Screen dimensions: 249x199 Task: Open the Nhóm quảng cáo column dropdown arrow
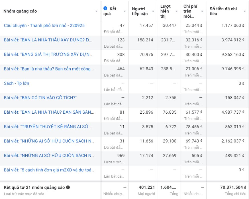point(96,11)
